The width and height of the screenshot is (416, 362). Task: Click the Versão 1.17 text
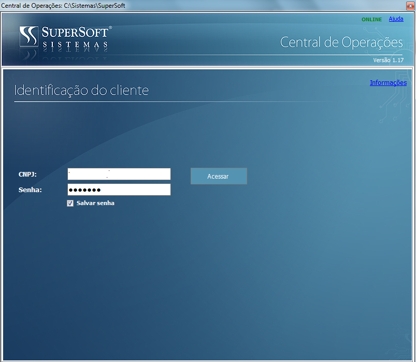tap(388, 60)
